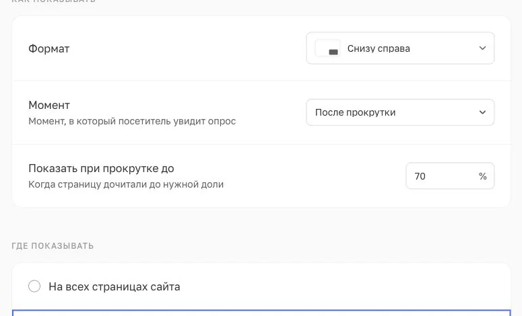Click the text Когда страницу дочитали до нужной доли
The height and width of the screenshot is (316, 522).
pos(126,184)
